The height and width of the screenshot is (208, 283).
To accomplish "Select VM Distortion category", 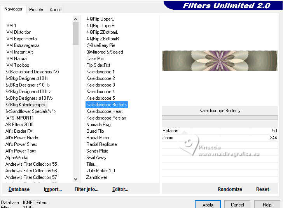I will pos(19,32).
